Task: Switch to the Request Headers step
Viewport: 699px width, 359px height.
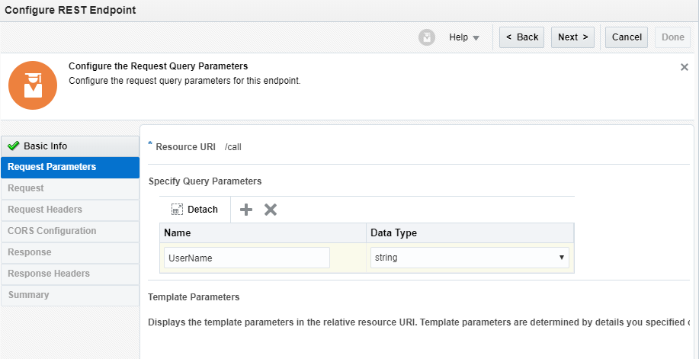Action: pyautogui.click(x=45, y=210)
